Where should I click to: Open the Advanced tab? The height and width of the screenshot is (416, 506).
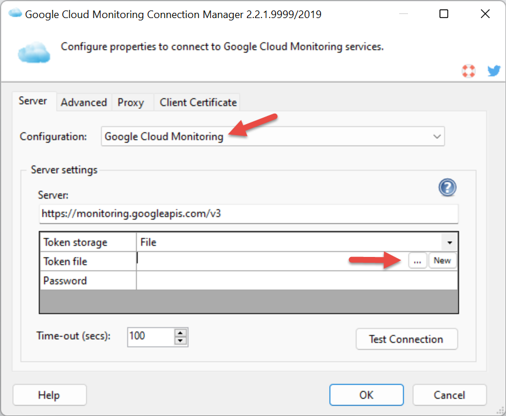tap(84, 103)
